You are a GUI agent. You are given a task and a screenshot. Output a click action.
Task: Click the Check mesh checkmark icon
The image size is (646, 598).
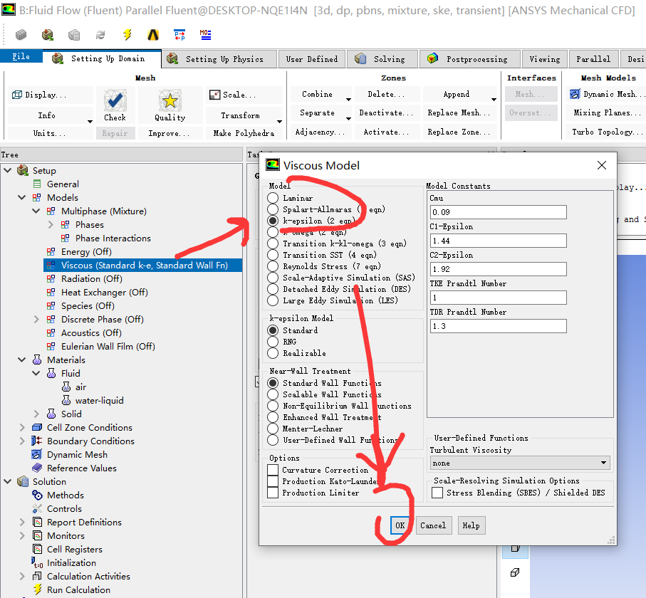pos(115,100)
